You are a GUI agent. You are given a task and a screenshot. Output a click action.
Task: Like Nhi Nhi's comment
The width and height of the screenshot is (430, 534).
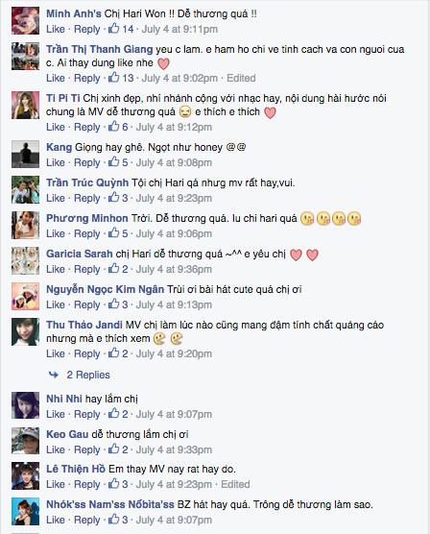(x=55, y=414)
